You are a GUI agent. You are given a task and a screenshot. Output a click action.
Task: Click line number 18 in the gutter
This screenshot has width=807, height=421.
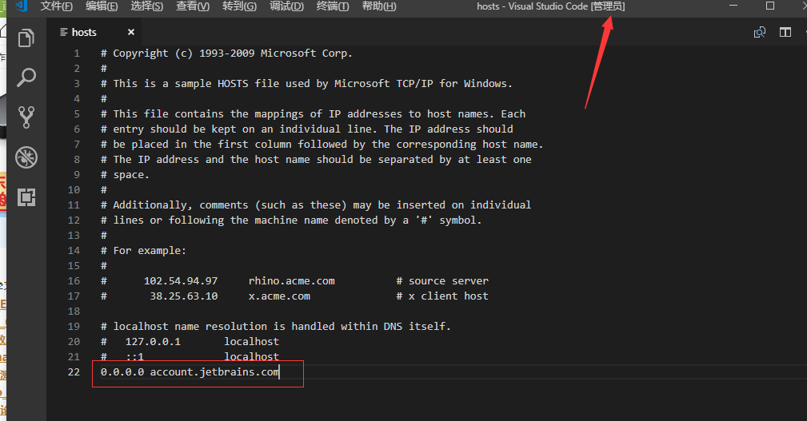click(x=74, y=311)
